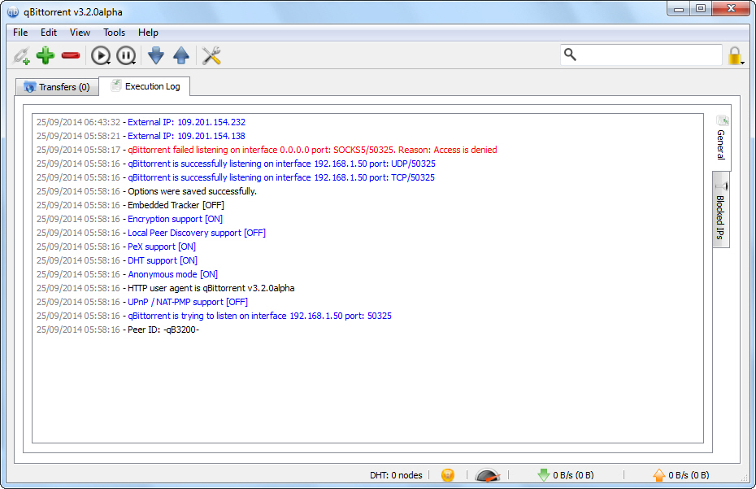This screenshot has height=489, width=756.
Task: Click the orange upload speed arrow icon
Action: 659,475
